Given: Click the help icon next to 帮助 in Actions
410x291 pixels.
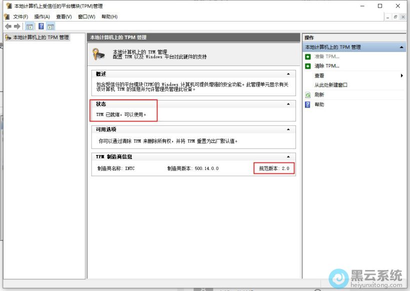Looking at the screenshot, I should click(x=308, y=104).
